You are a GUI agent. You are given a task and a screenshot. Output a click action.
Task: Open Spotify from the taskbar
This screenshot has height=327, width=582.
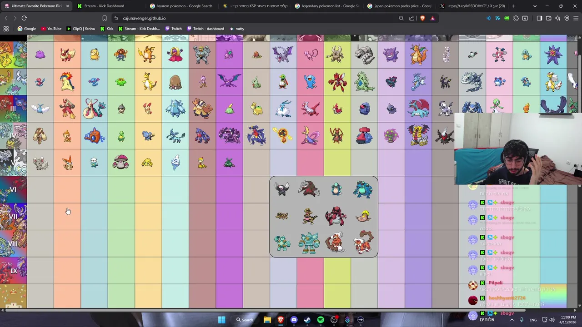(x=321, y=320)
